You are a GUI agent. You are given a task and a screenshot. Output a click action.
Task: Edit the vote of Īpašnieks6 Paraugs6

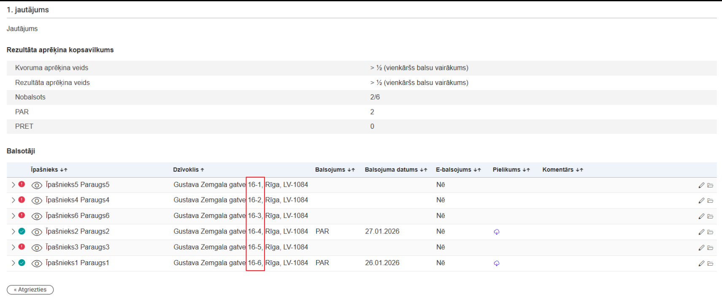pyautogui.click(x=701, y=216)
